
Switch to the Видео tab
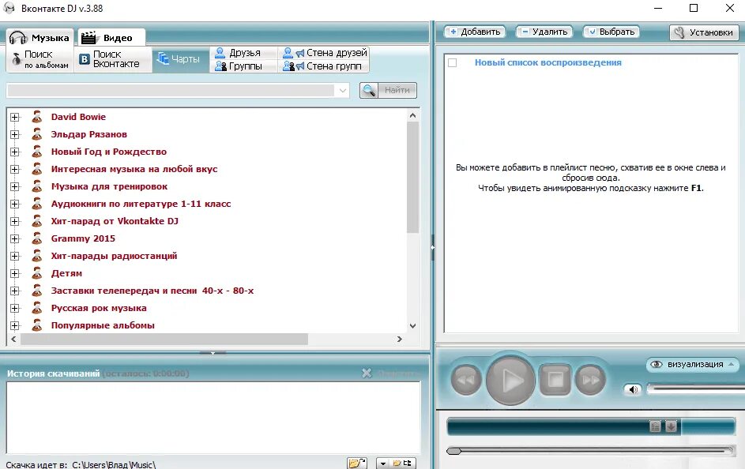pyautogui.click(x=111, y=38)
